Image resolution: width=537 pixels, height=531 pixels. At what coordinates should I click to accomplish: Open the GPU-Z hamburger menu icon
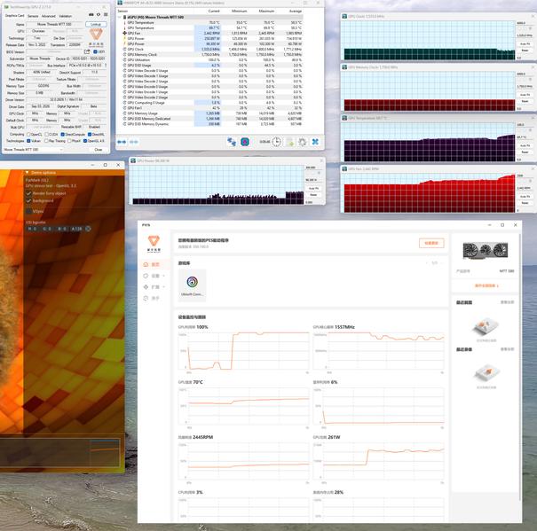pyautogui.click(x=106, y=15)
